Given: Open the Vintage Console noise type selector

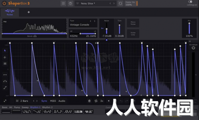Looking at the screenshot, I should coord(80,25).
